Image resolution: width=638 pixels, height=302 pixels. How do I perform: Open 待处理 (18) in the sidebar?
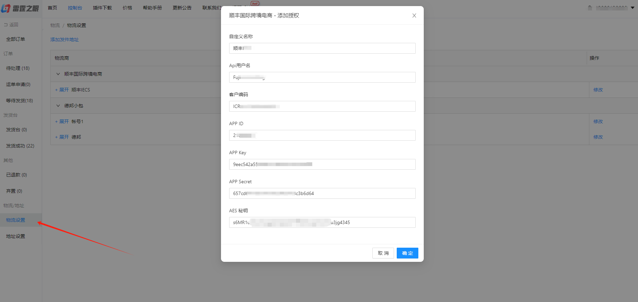click(x=18, y=68)
